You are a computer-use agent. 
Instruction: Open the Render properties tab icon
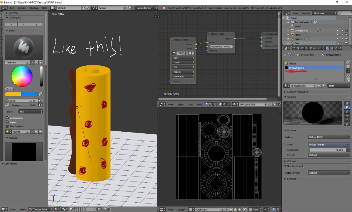coord(294,48)
